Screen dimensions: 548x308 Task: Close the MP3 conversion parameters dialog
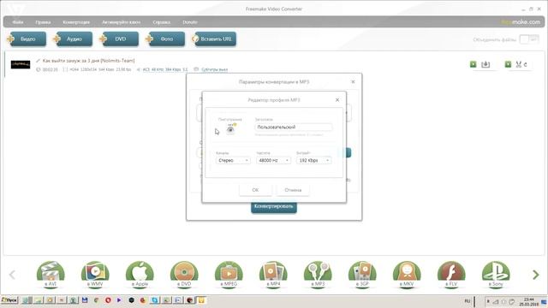pos(353,82)
